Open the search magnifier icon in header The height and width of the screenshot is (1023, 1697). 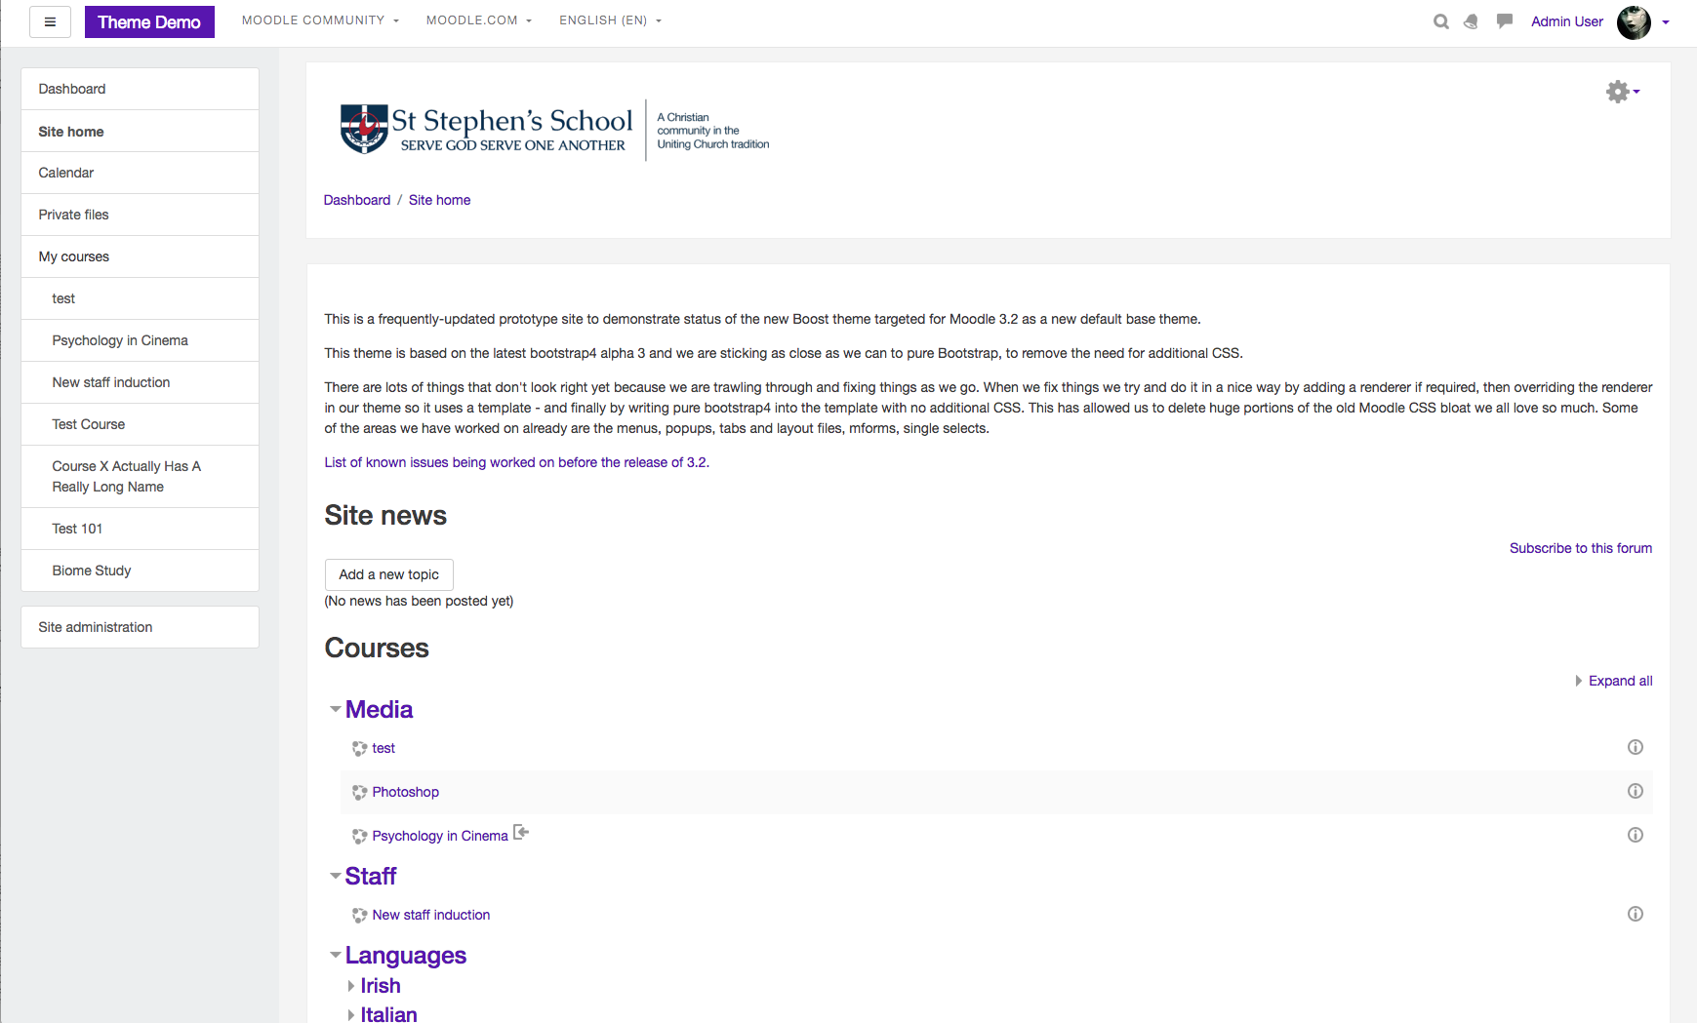1440,21
